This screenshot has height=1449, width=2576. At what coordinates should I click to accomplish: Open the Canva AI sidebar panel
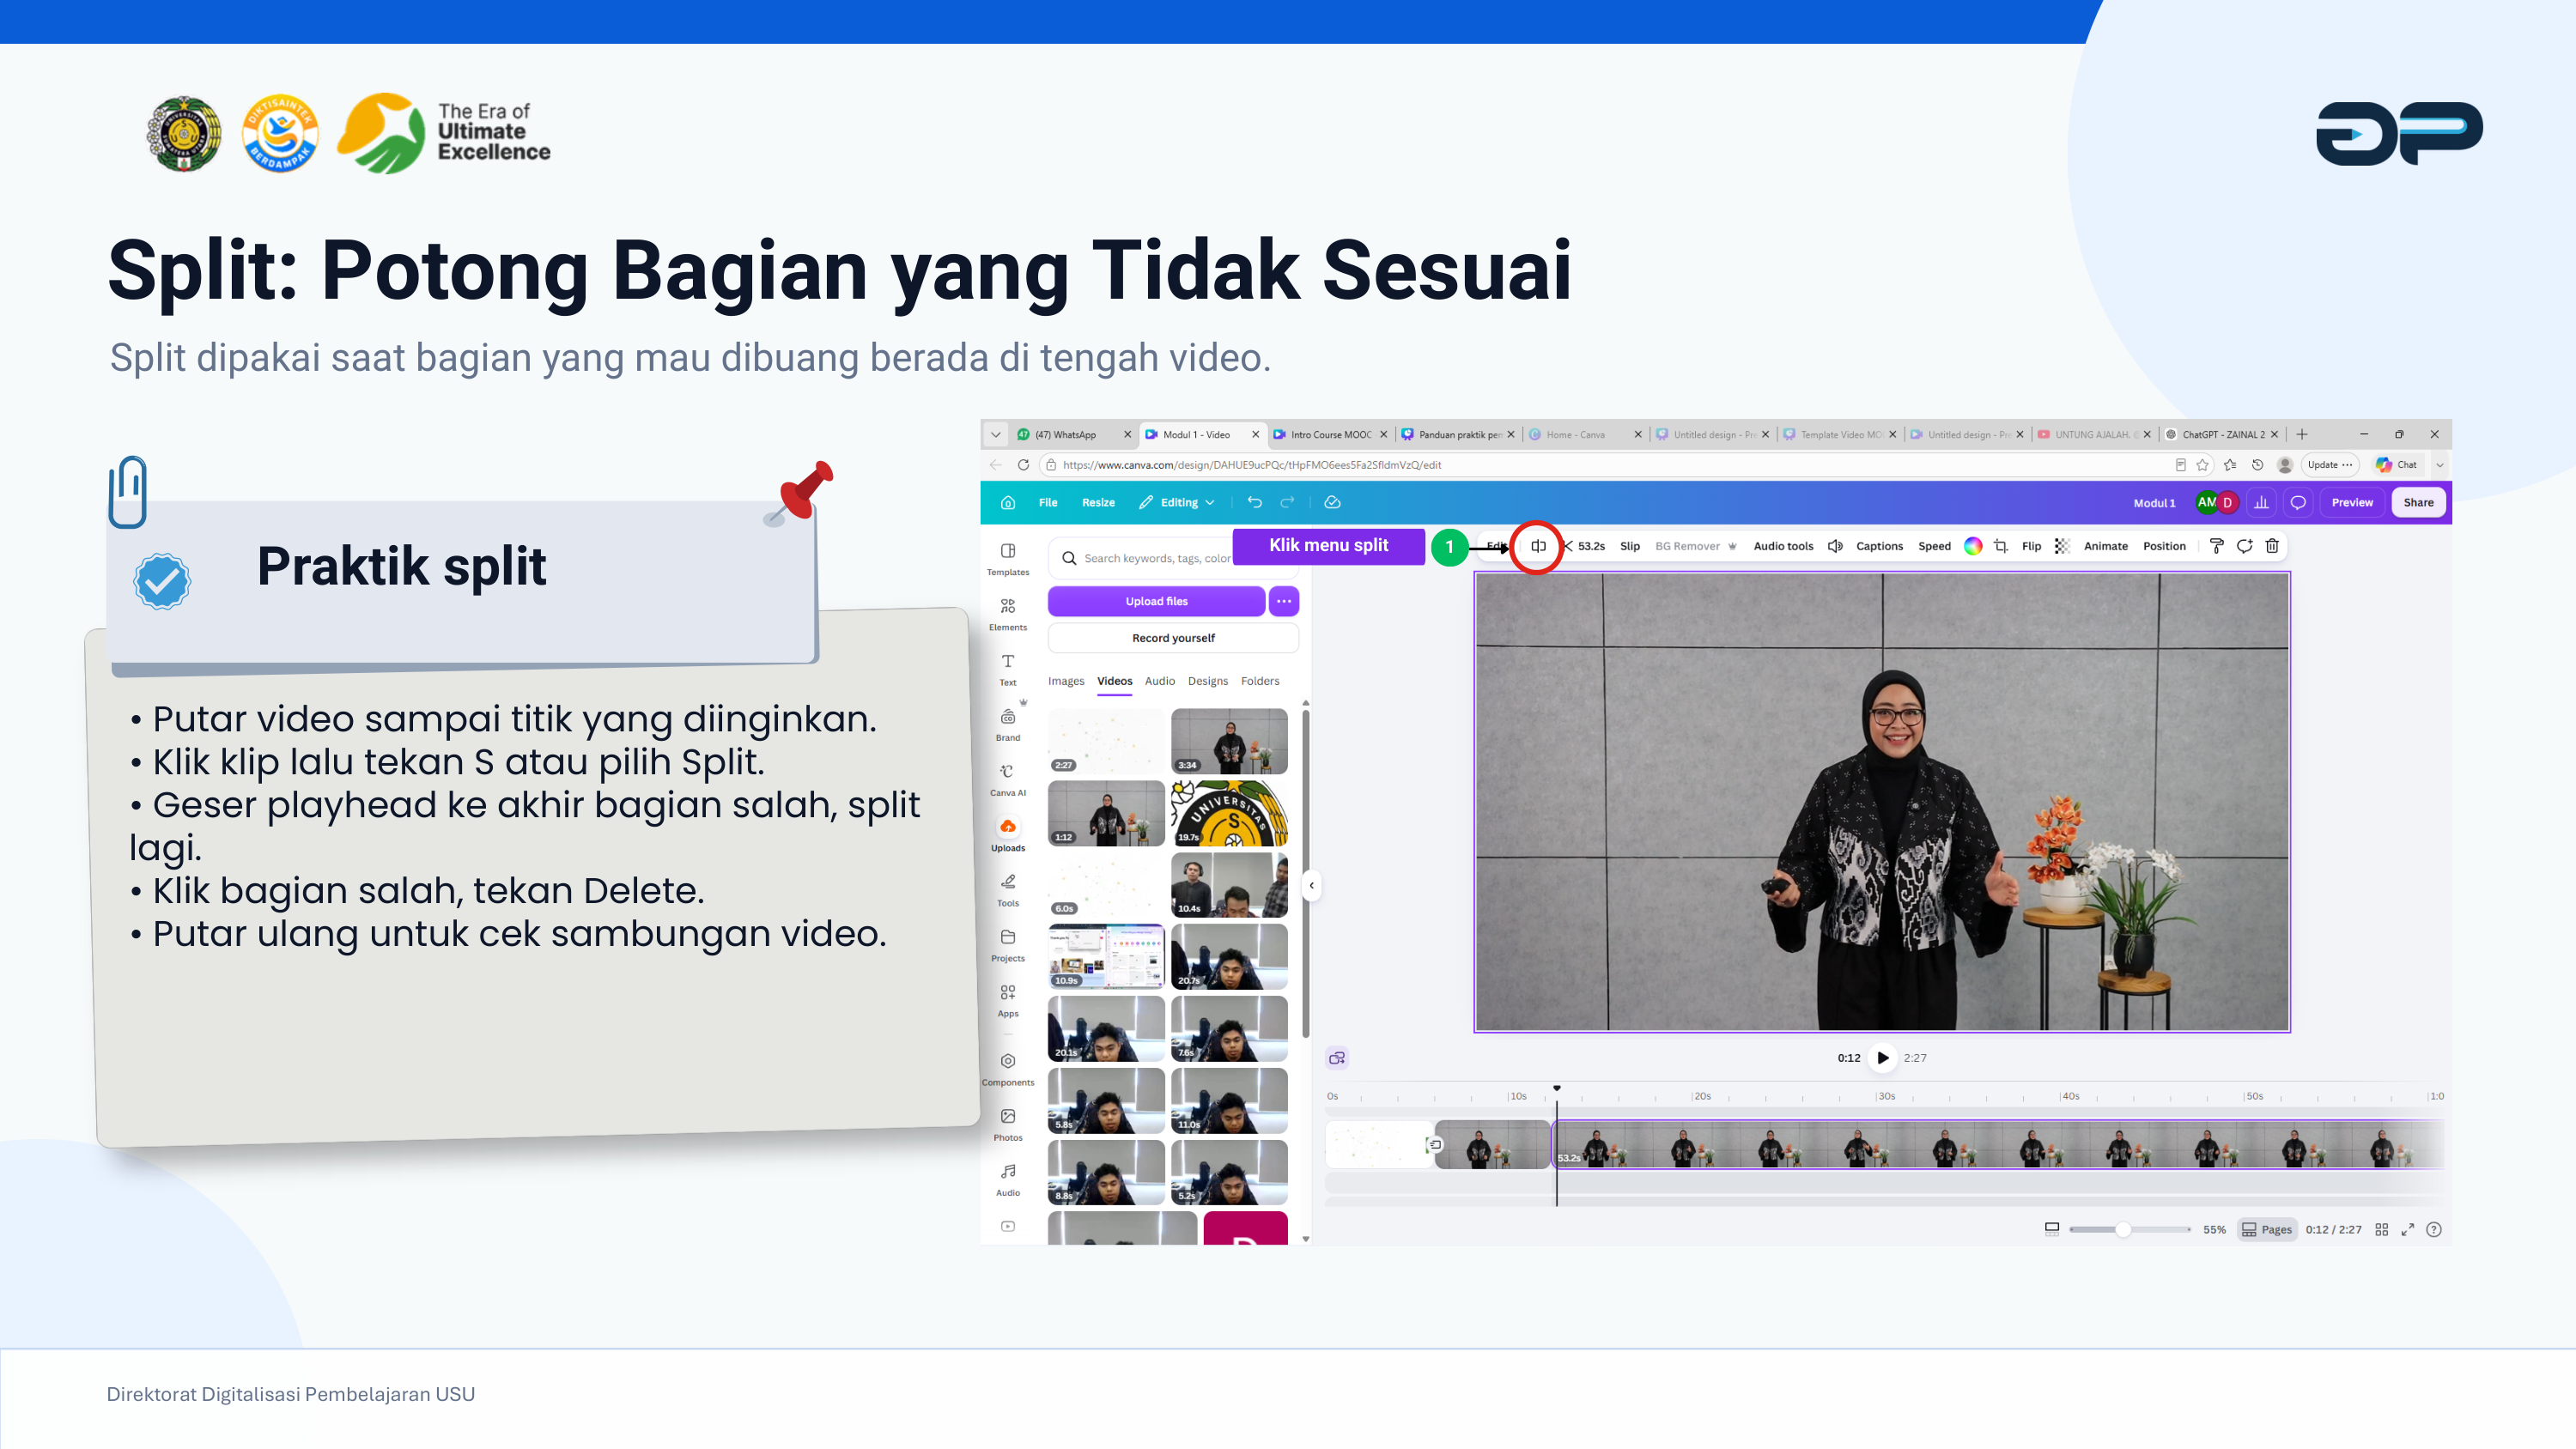[x=1008, y=779]
